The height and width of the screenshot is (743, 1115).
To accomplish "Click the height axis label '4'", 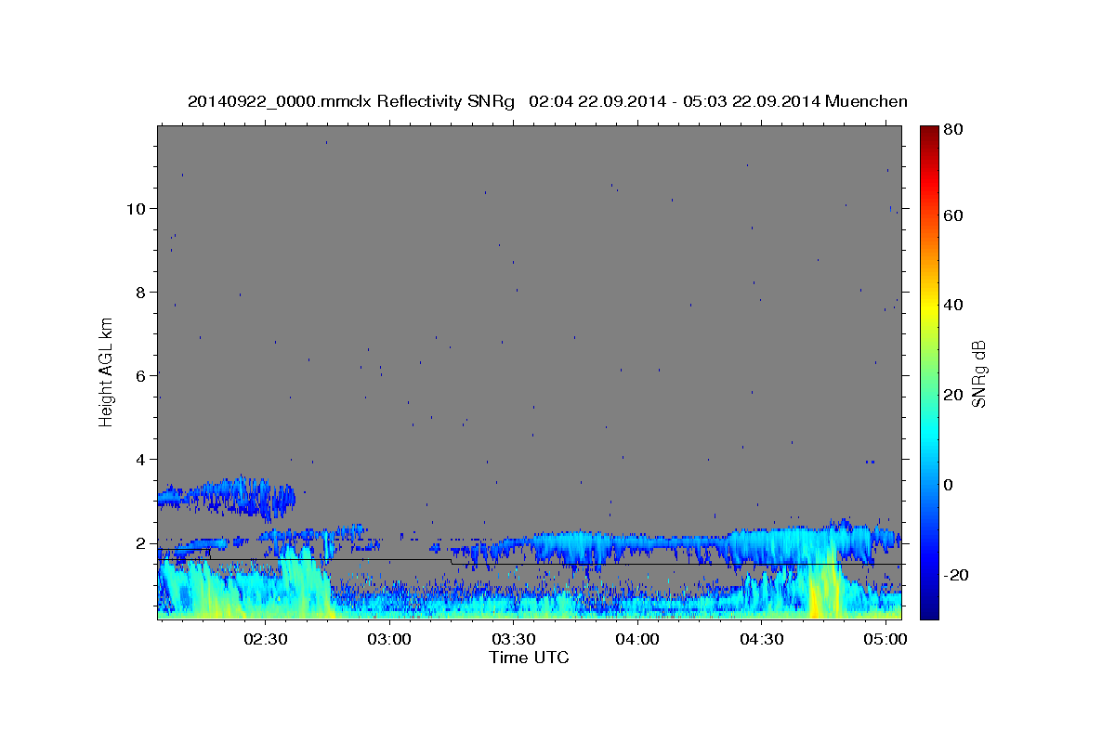I will (141, 459).
